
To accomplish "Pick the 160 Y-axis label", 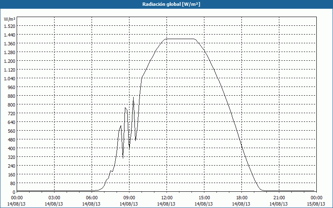I will point(12,175).
